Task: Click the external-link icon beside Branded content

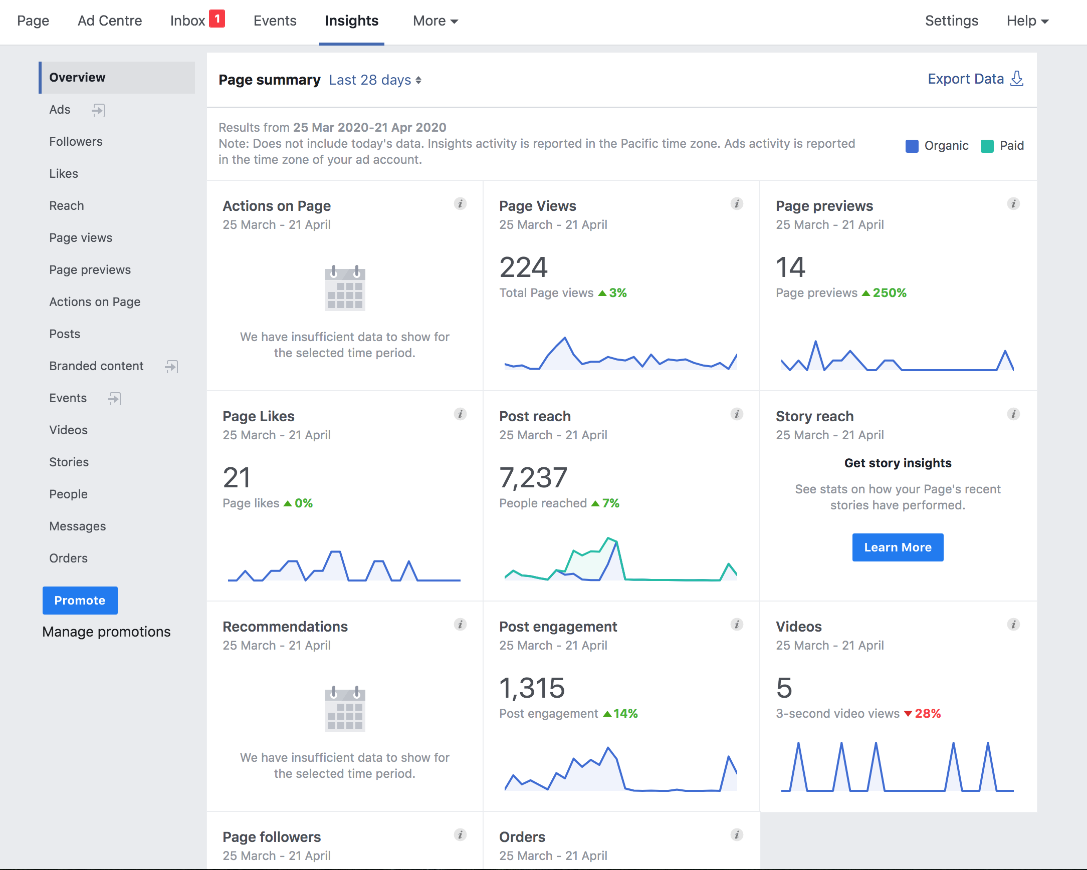Action: 171,366
